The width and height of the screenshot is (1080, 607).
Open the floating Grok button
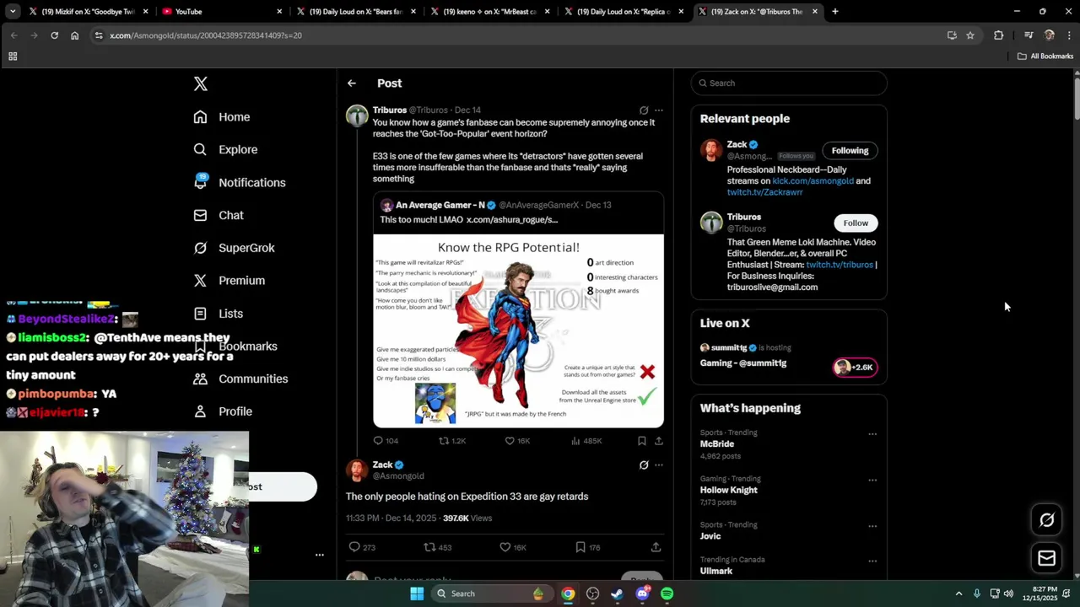1047,520
